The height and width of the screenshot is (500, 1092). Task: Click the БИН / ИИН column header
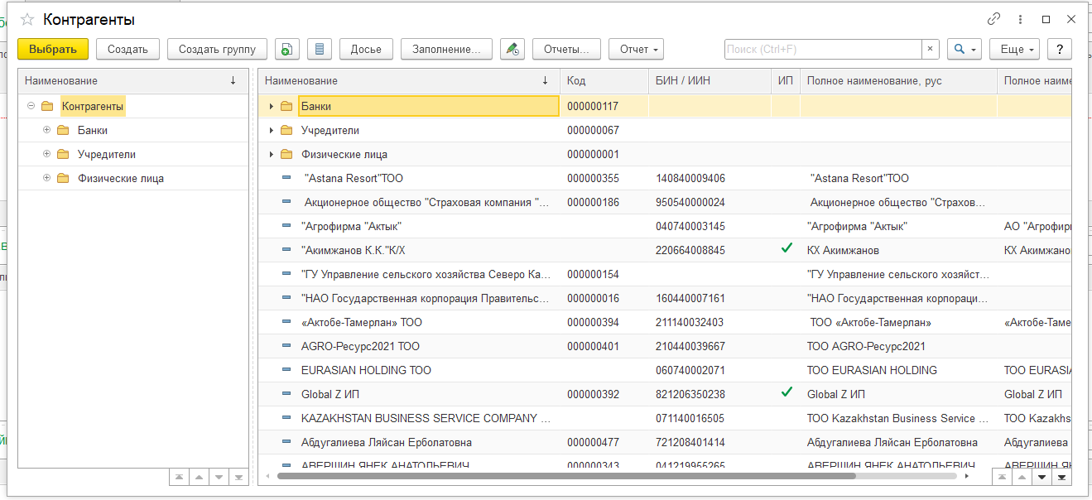point(710,80)
